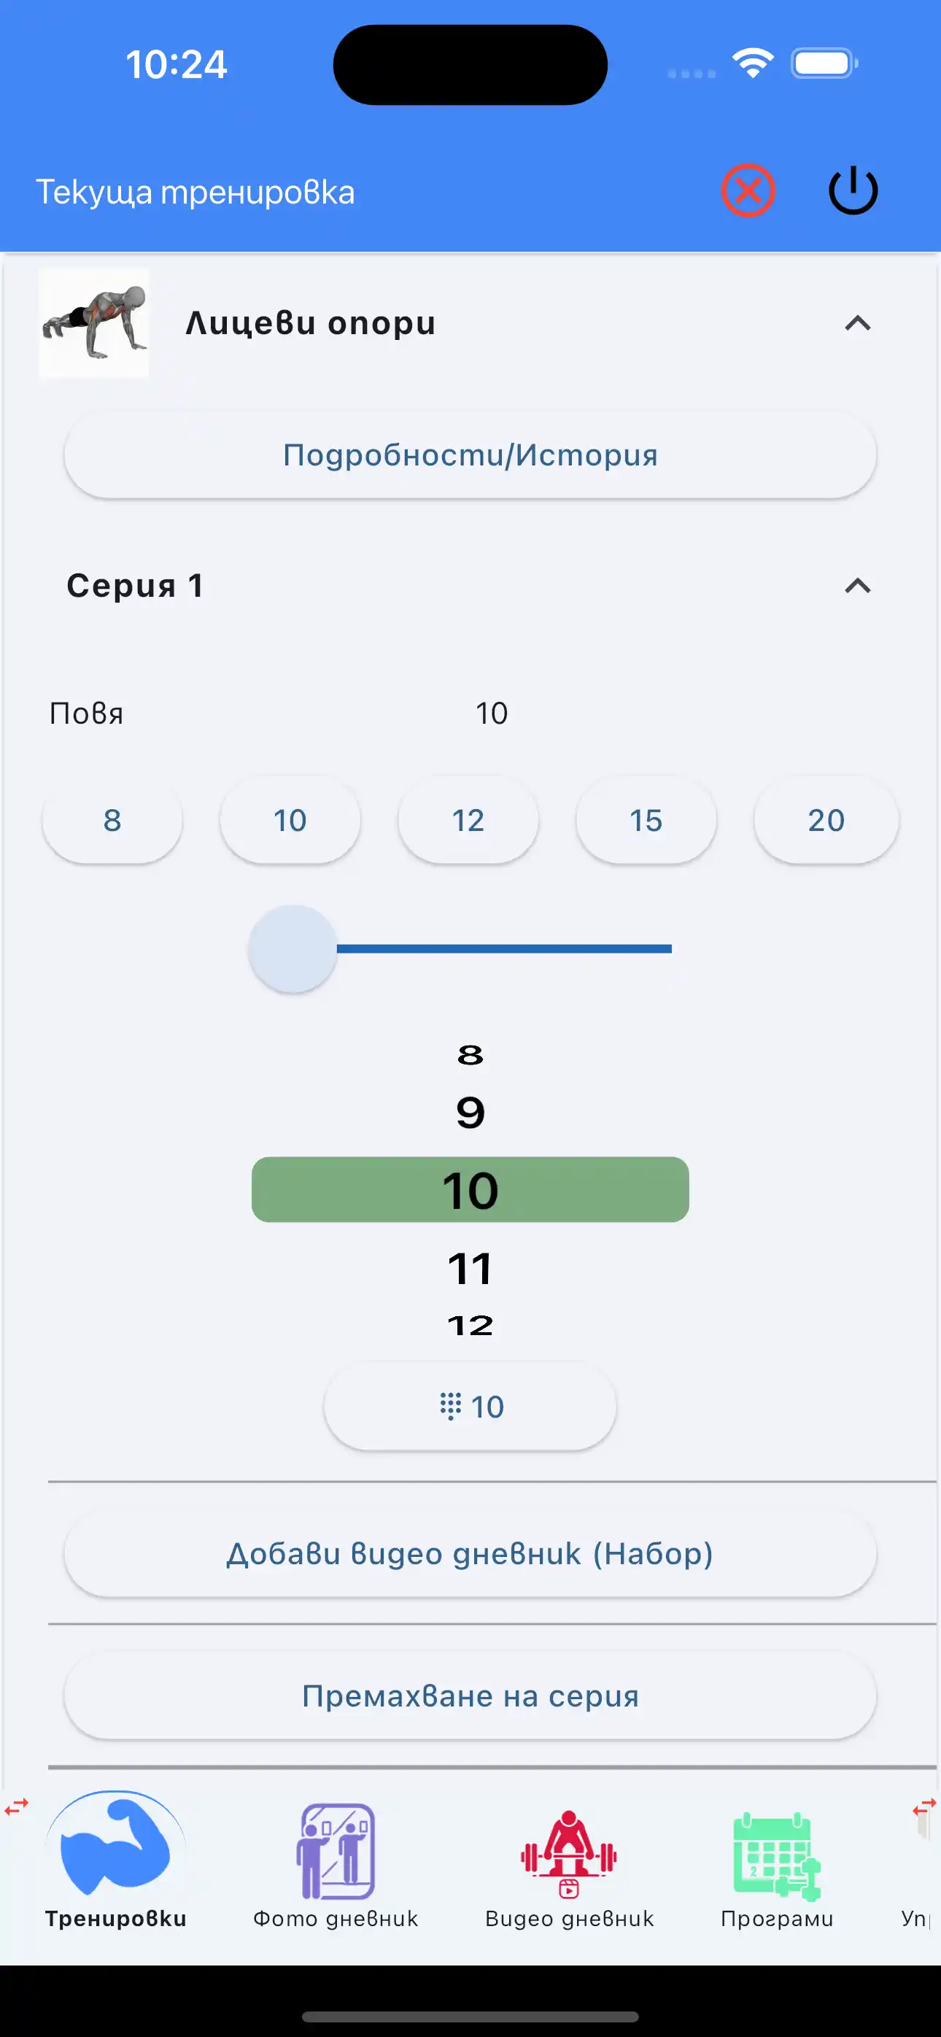The height and width of the screenshot is (2037, 941).
Task: Click Добави видео дневник (Набор)
Action: point(471,1554)
